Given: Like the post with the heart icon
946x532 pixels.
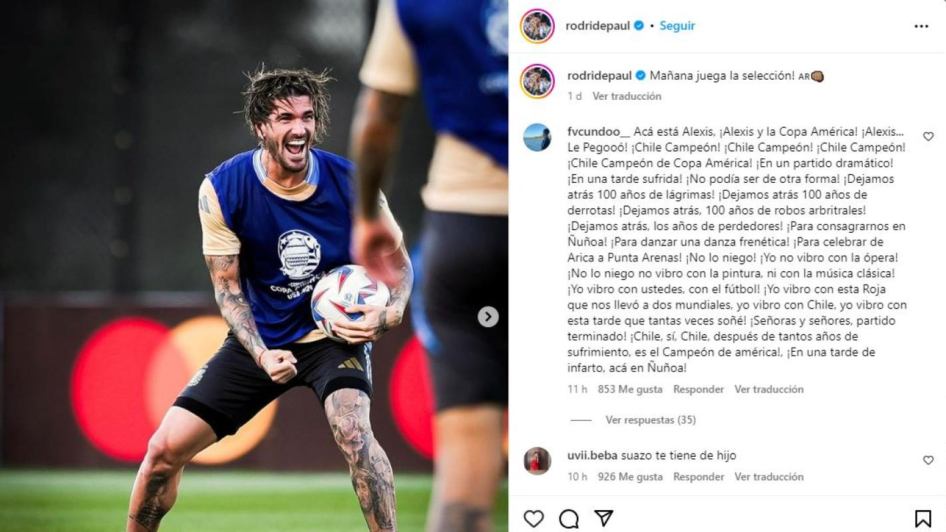Looking at the screenshot, I should coord(534,518).
